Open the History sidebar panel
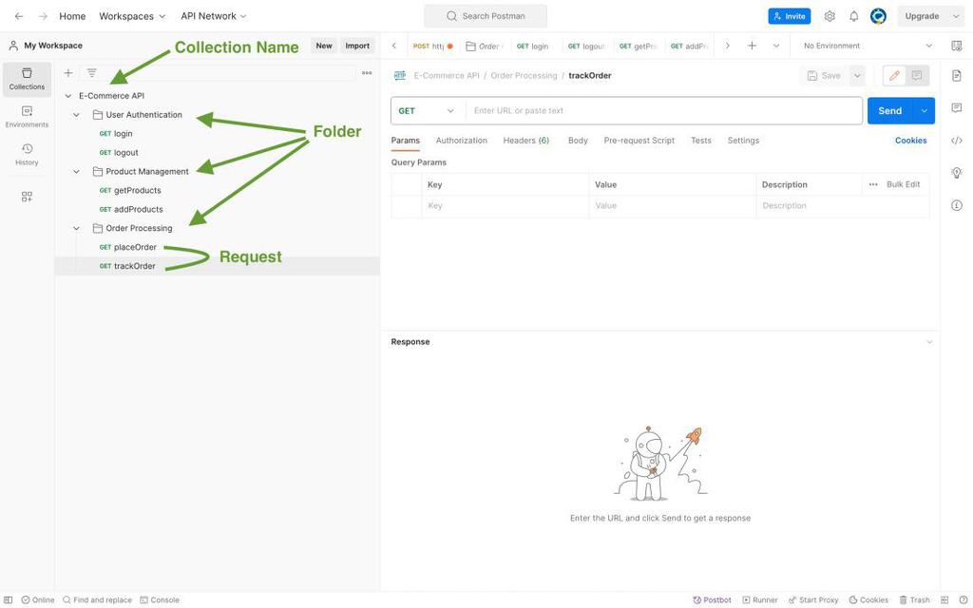This screenshot has width=973, height=608. click(27, 155)
